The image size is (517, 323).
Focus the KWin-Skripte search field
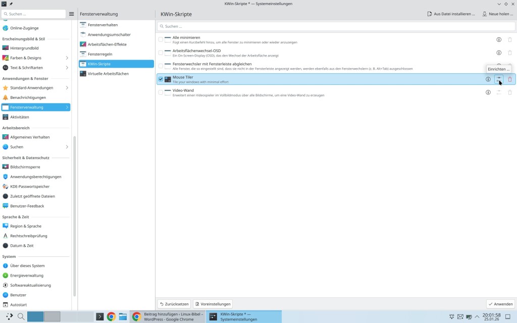click(x=336, y=26)
